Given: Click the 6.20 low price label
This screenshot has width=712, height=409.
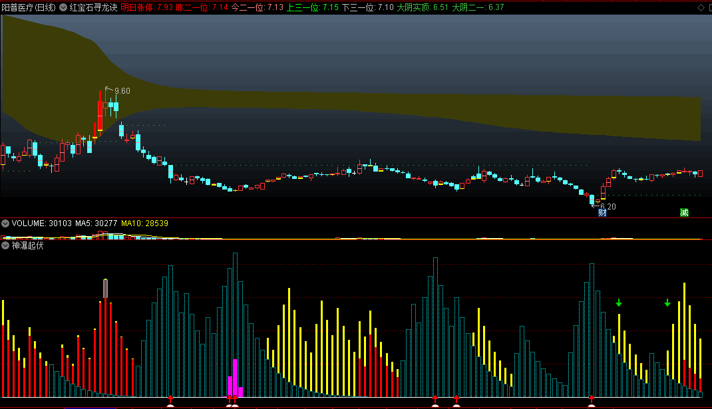Looking at the screenshot, I should pos(608,207).
